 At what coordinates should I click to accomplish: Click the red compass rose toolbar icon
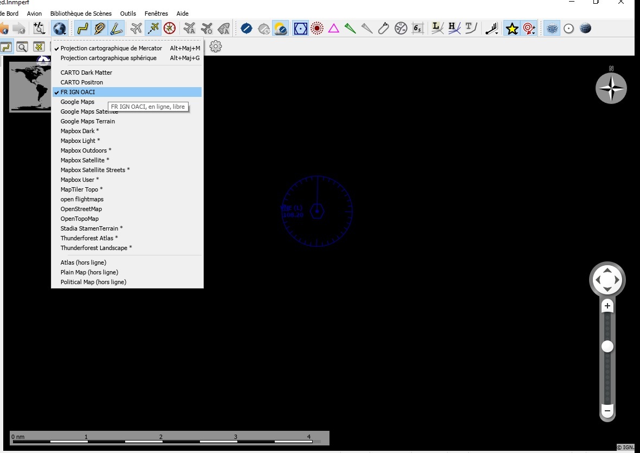(x=170, y=28)
